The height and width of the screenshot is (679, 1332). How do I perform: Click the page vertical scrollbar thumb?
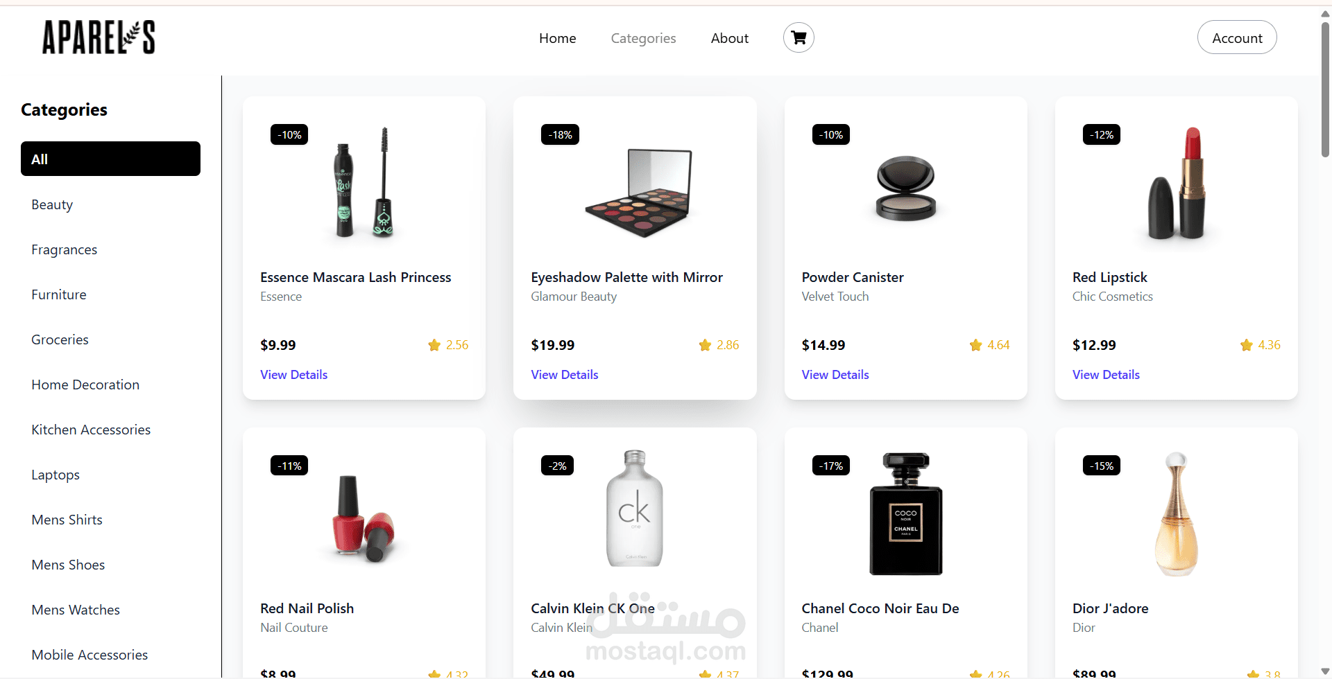[x=1325, y=90]
